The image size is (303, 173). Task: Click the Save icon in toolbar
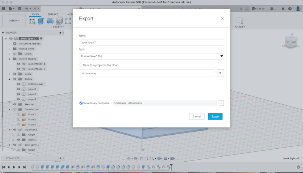20,8
